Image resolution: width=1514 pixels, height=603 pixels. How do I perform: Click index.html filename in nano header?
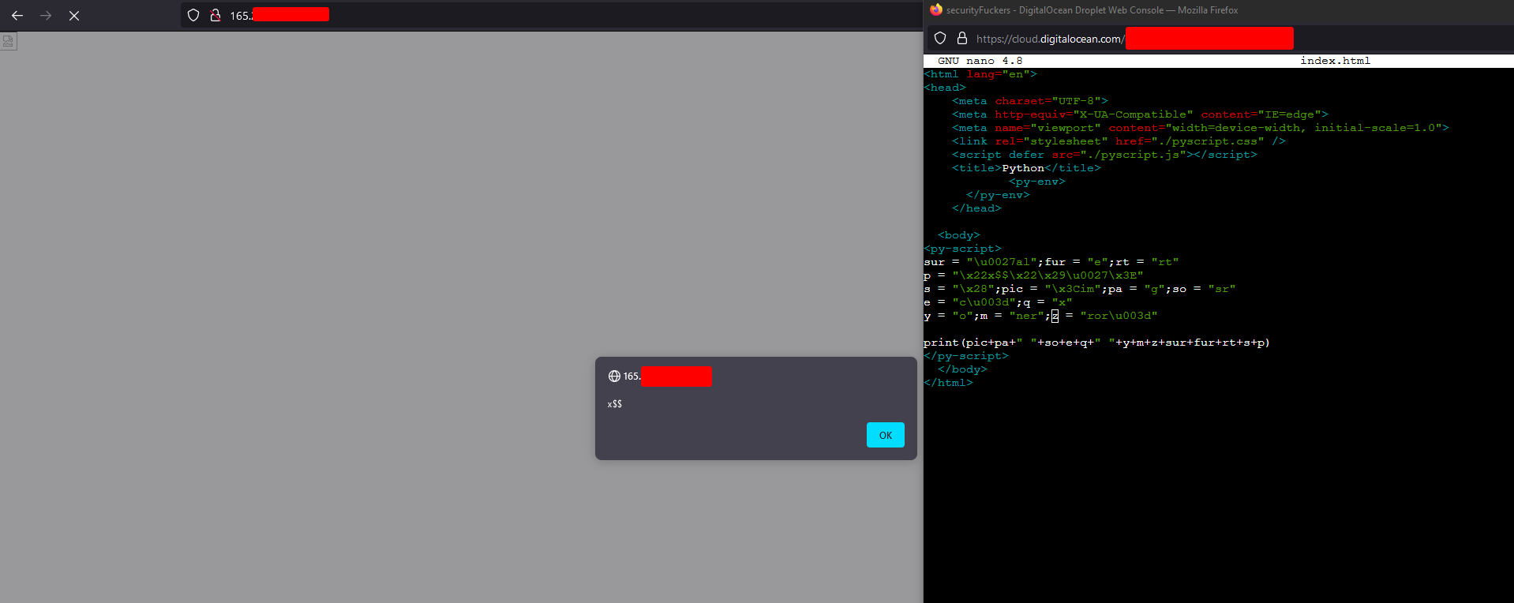pyautogui.click(x=1335, y=61)
